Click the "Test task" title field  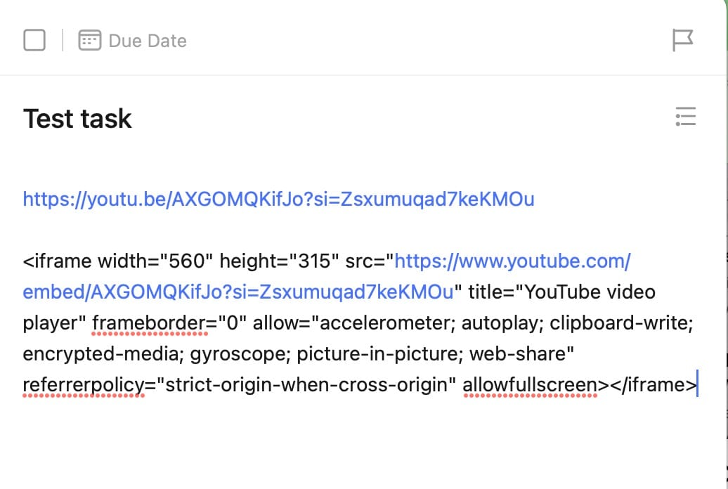point(77,119)
